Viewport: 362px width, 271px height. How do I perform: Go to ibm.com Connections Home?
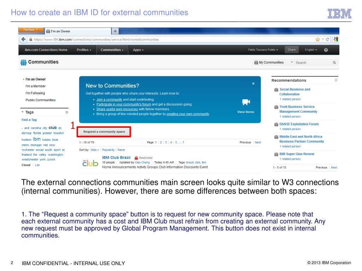pyautogui.click(x=46, y=50)
